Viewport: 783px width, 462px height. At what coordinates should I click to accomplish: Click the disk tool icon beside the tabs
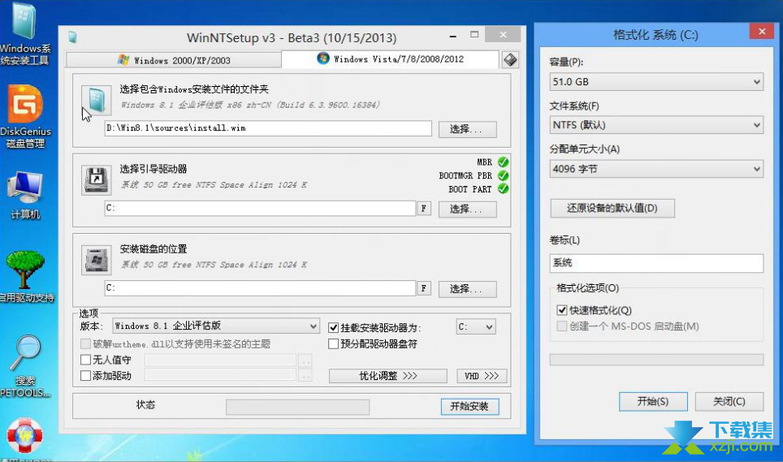(x=510, y=60)
